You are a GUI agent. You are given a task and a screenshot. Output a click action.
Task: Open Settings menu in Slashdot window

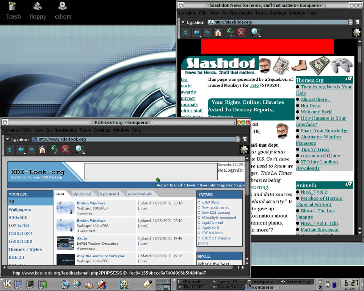point(278,13)
